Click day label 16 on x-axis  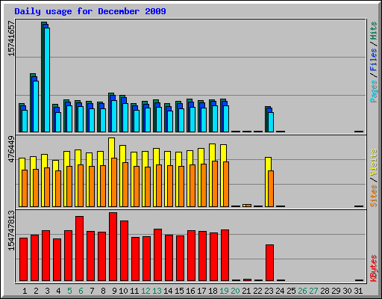(x=190, y=291)
